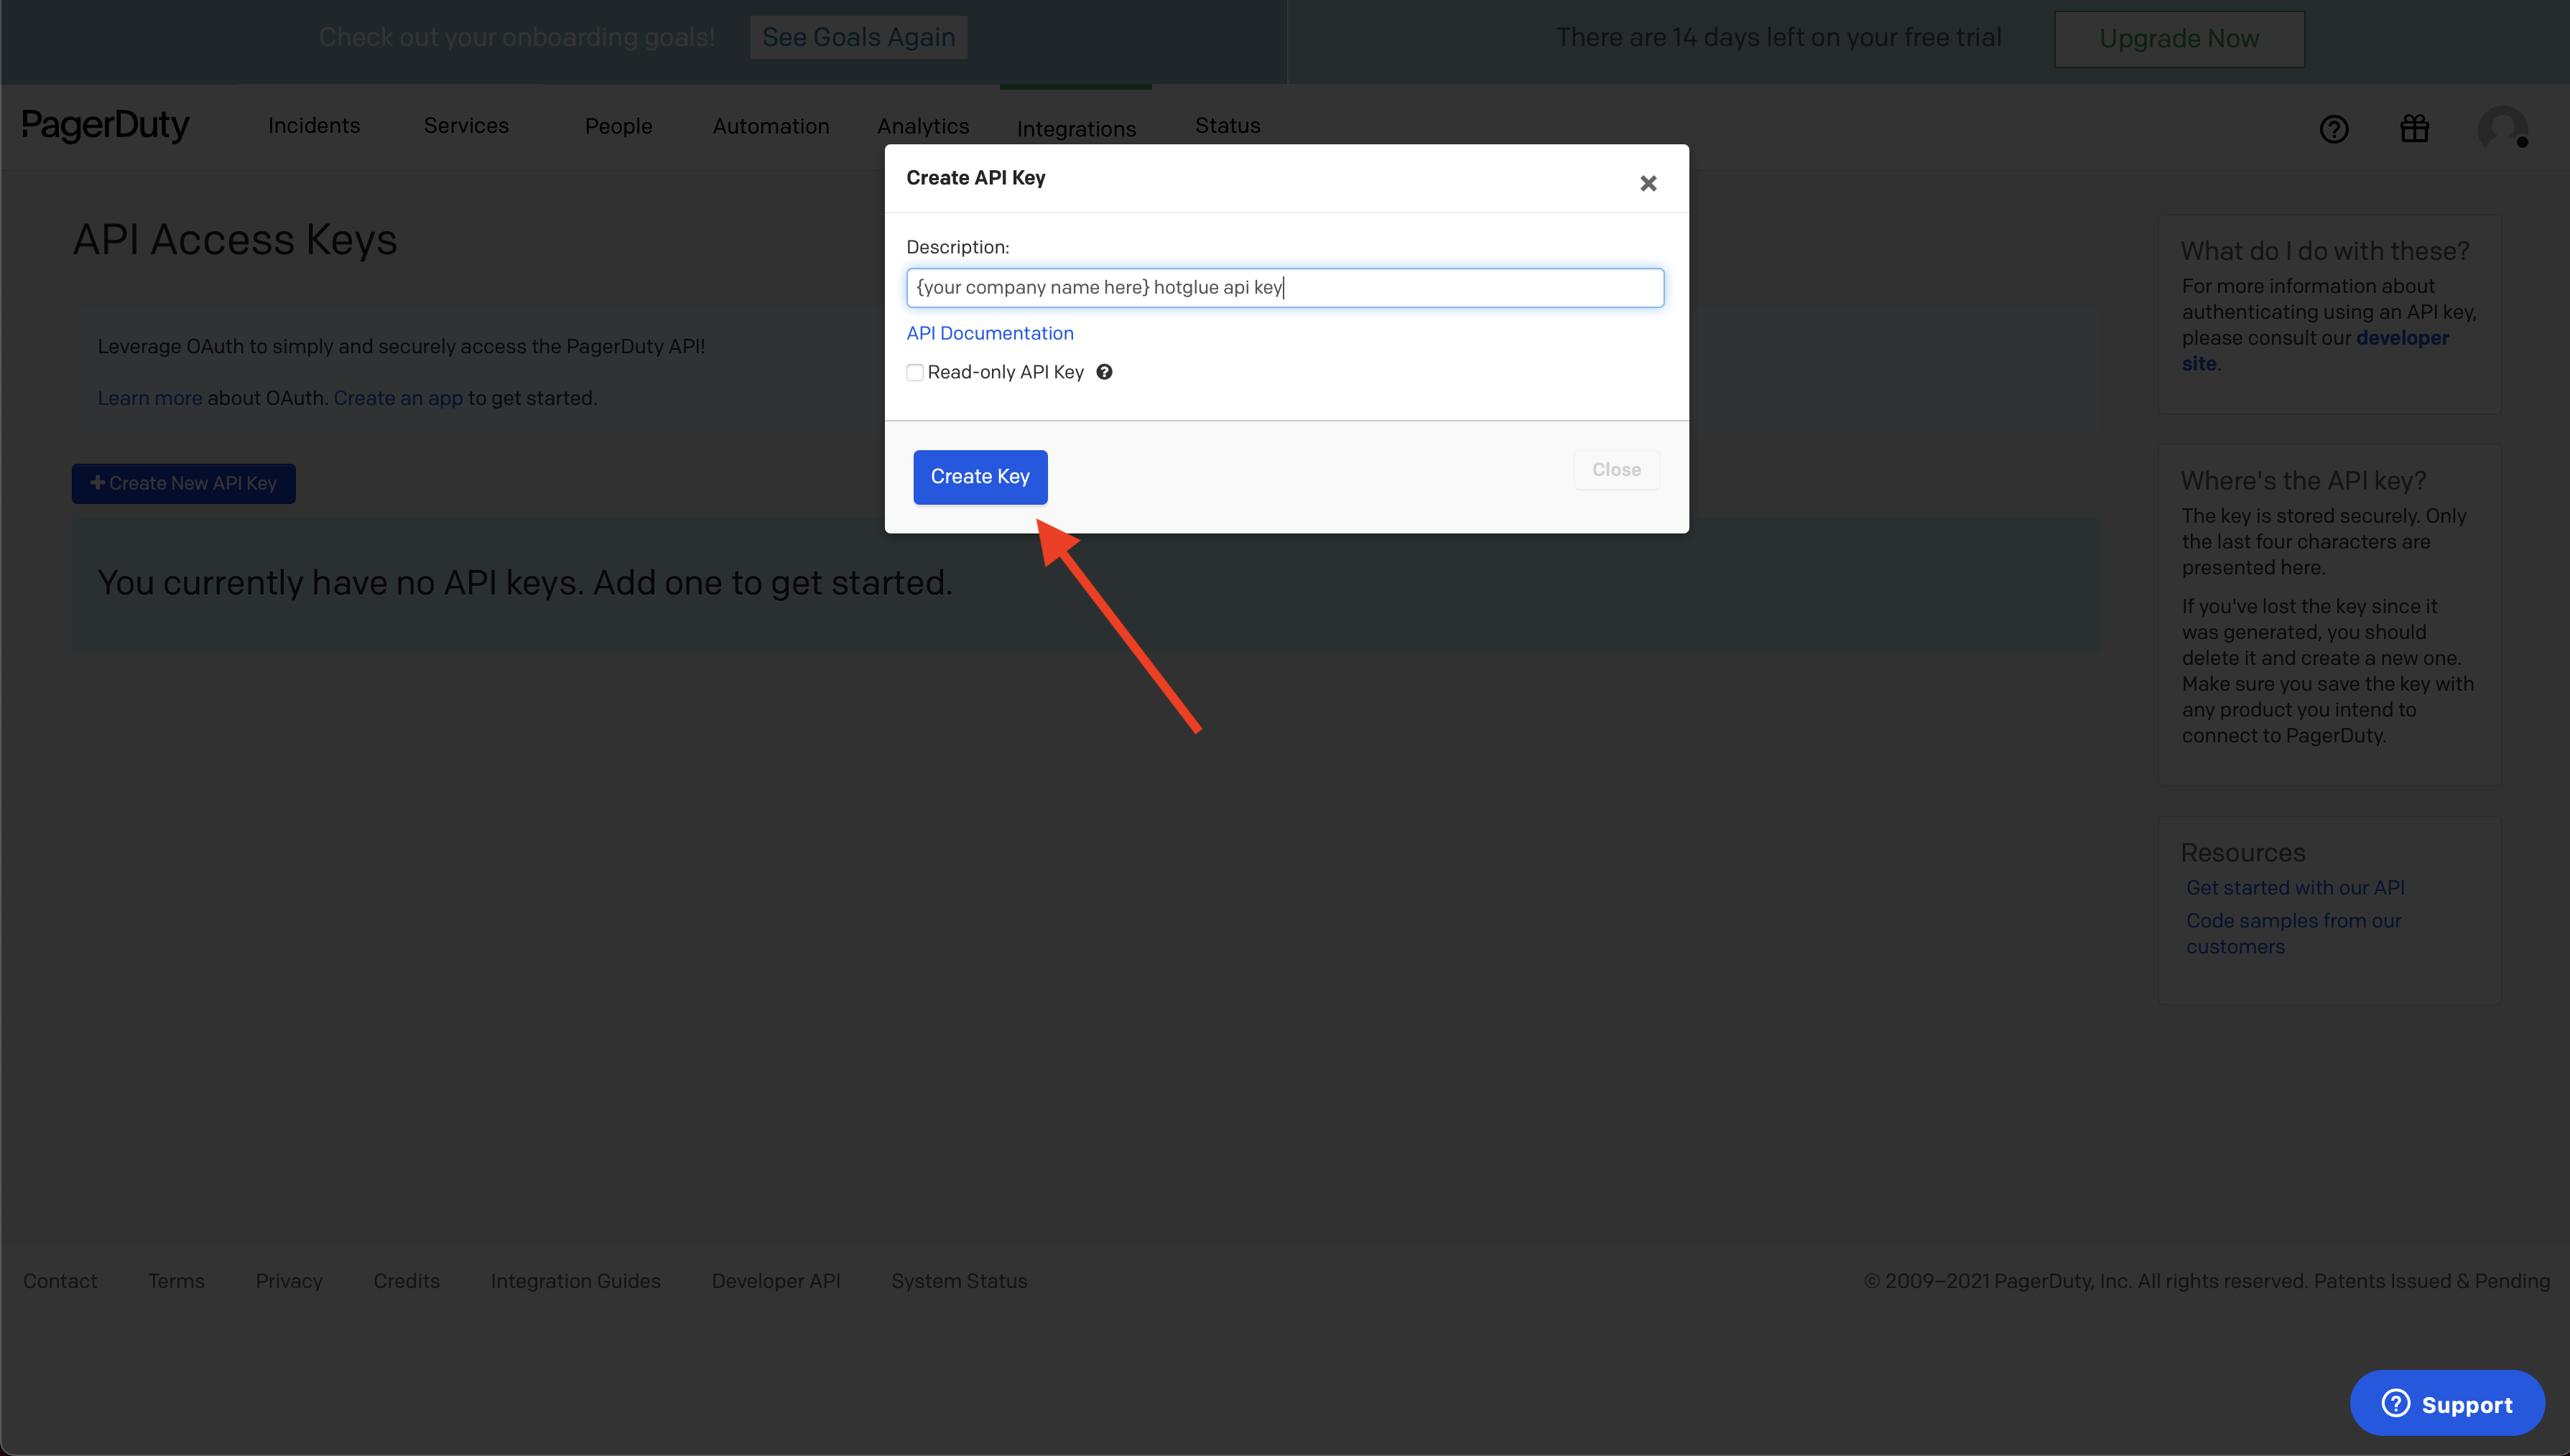This screenshot has height=1456, width=2570.
Task: Open the Support chat button
Action: coord(2446,1404)
